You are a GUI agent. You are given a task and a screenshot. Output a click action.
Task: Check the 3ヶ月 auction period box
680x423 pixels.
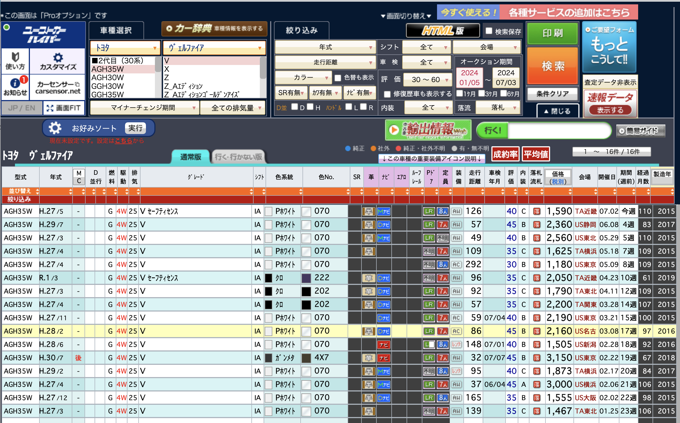coord(482,93)
